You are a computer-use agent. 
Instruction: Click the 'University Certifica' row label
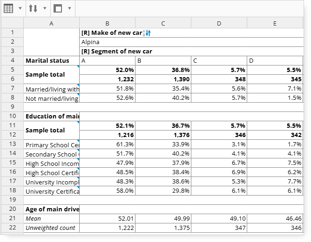tap(51, 191)
